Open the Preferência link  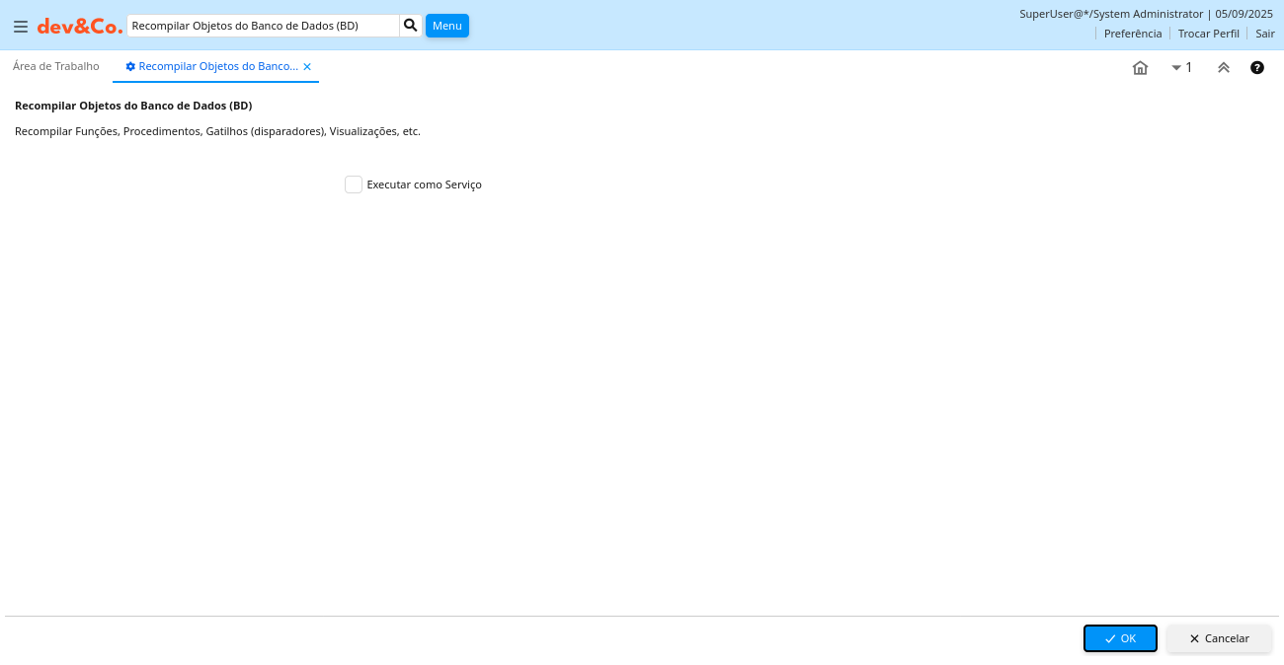(x=1133, y=34)
